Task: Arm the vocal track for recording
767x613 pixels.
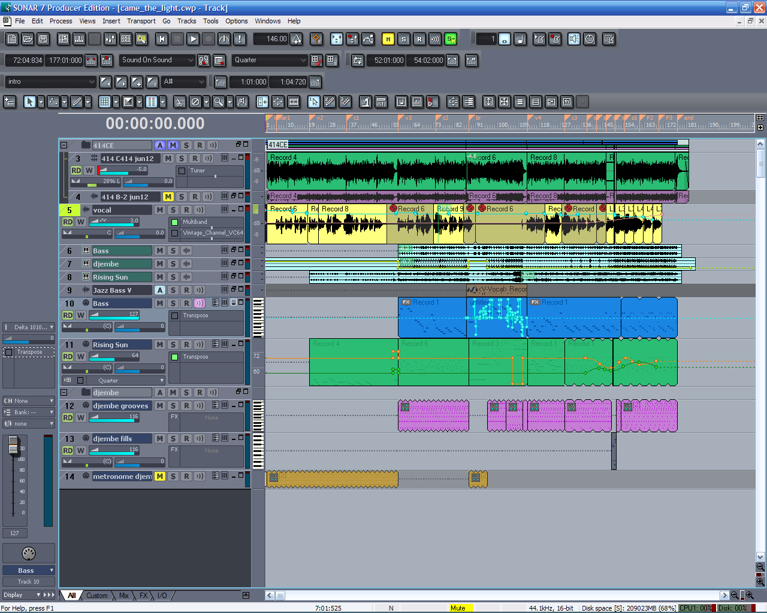Action: pos(186,210)
